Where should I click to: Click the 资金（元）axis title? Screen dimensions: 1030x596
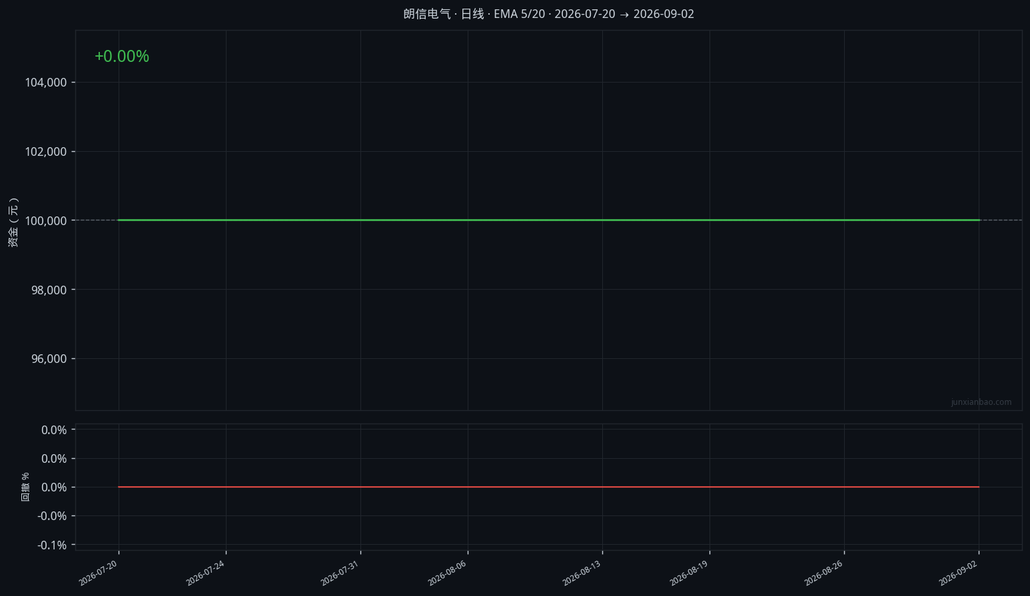[13, 222]
